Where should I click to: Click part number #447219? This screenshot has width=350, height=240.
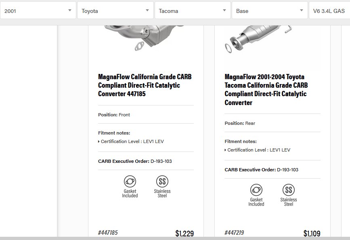click(235, 233)
